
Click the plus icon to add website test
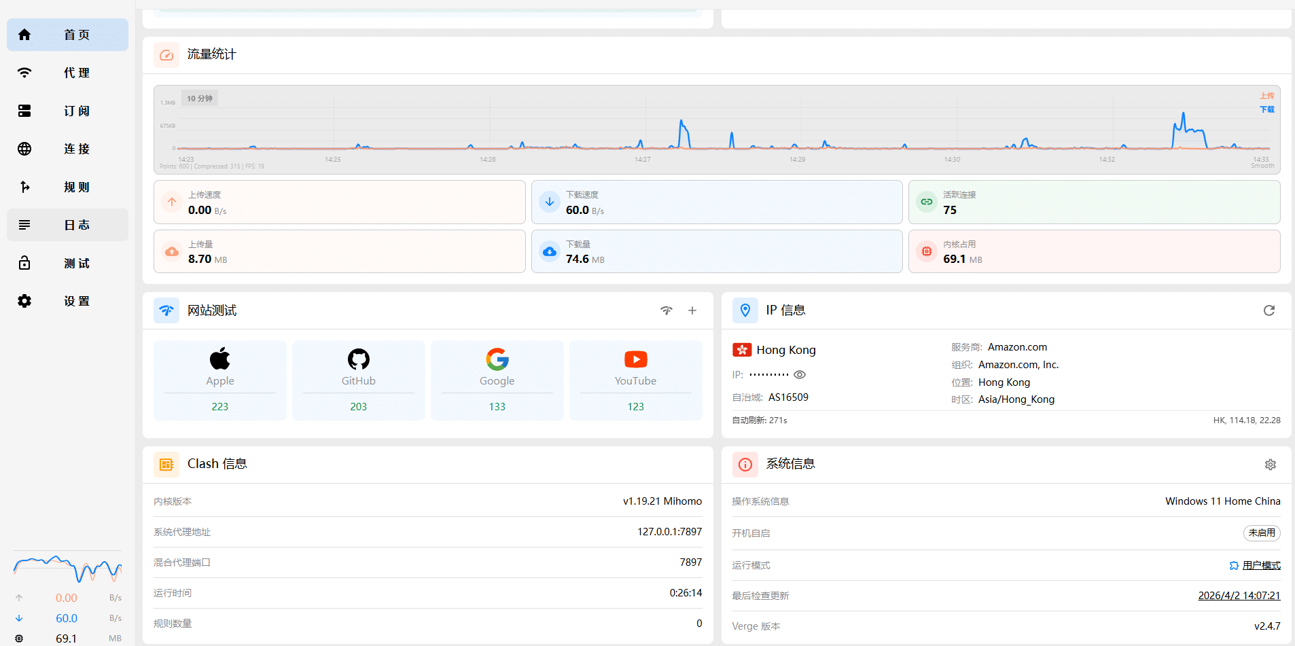pyautogui.click(x=692, y=310)
